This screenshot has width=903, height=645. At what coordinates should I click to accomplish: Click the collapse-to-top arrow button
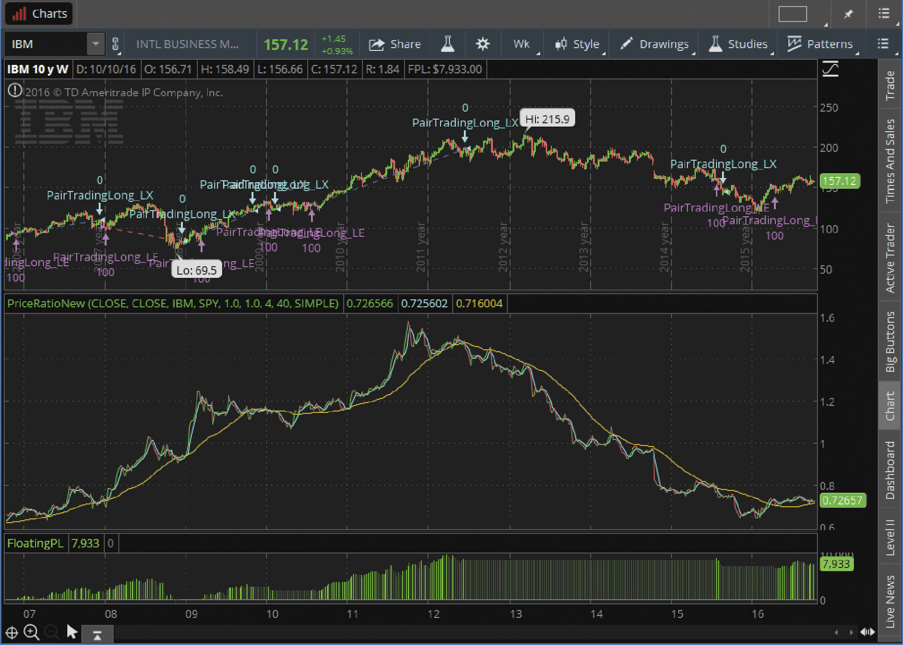pos(97,635)
